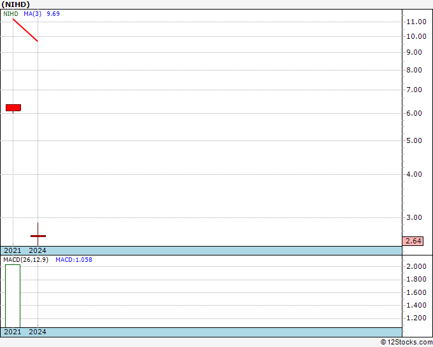Click the 2021 label under MACD panel
This screenshot has height=347, width=433.
pos(13,332)
